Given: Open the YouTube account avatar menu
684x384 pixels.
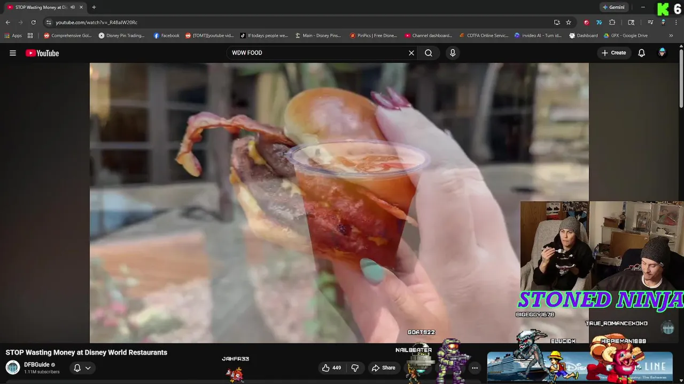Looking at the screenshot, I should pyautogui.click(x=662, y=53).
